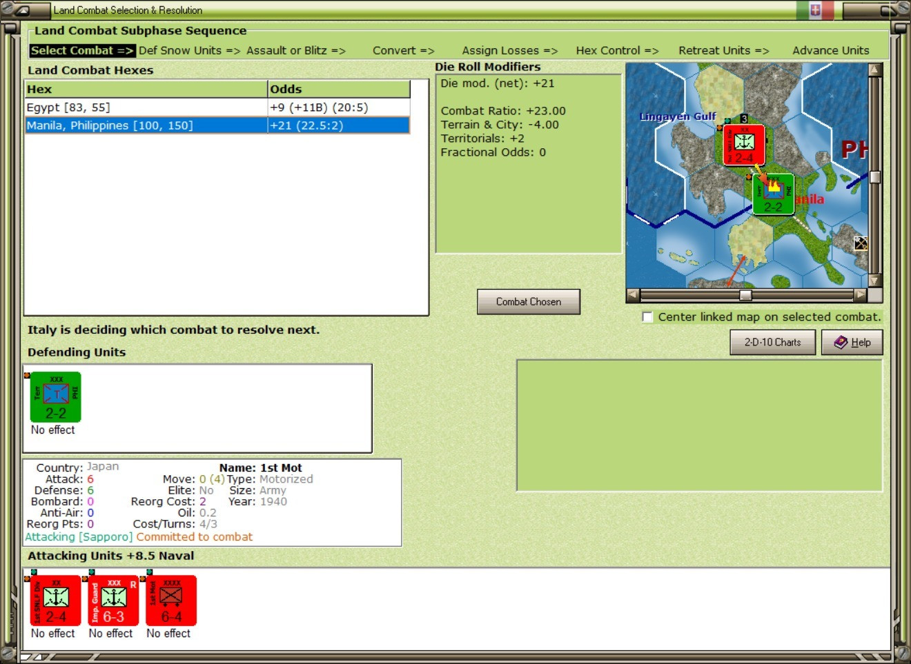This screenshot has width=911, height=664.
Task: Click the 'Terrain & City: -4.00' modifier line
Action: click(x=500, y=125)
